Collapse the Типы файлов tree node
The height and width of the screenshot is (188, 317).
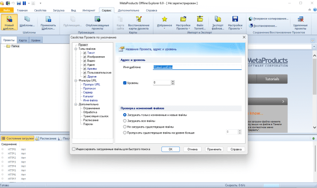pos(76,49)
